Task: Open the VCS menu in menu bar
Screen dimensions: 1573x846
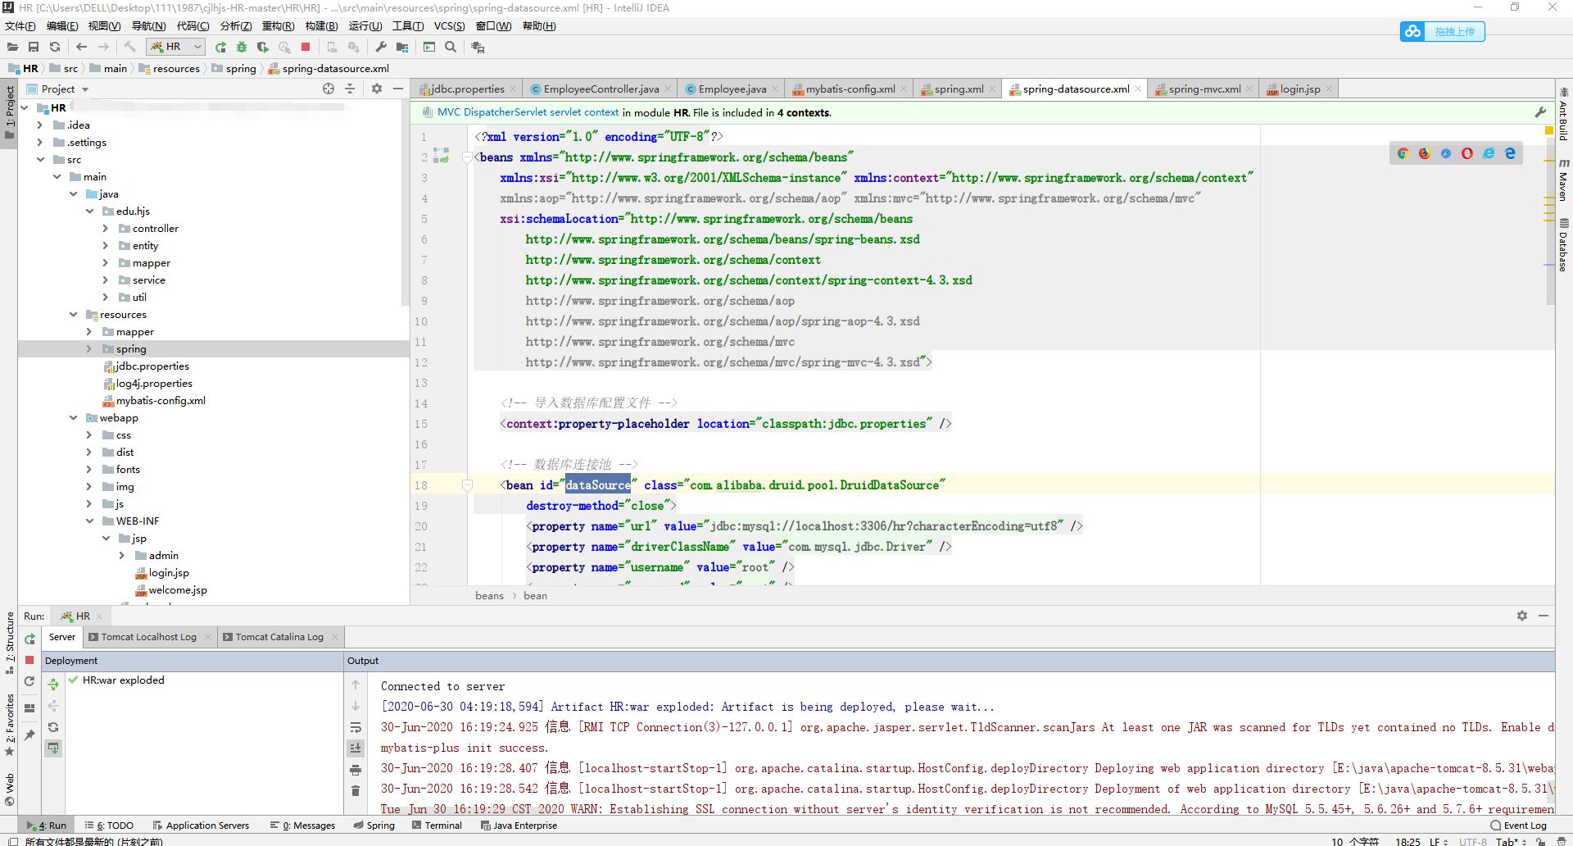Action: (x=449, y=26)
